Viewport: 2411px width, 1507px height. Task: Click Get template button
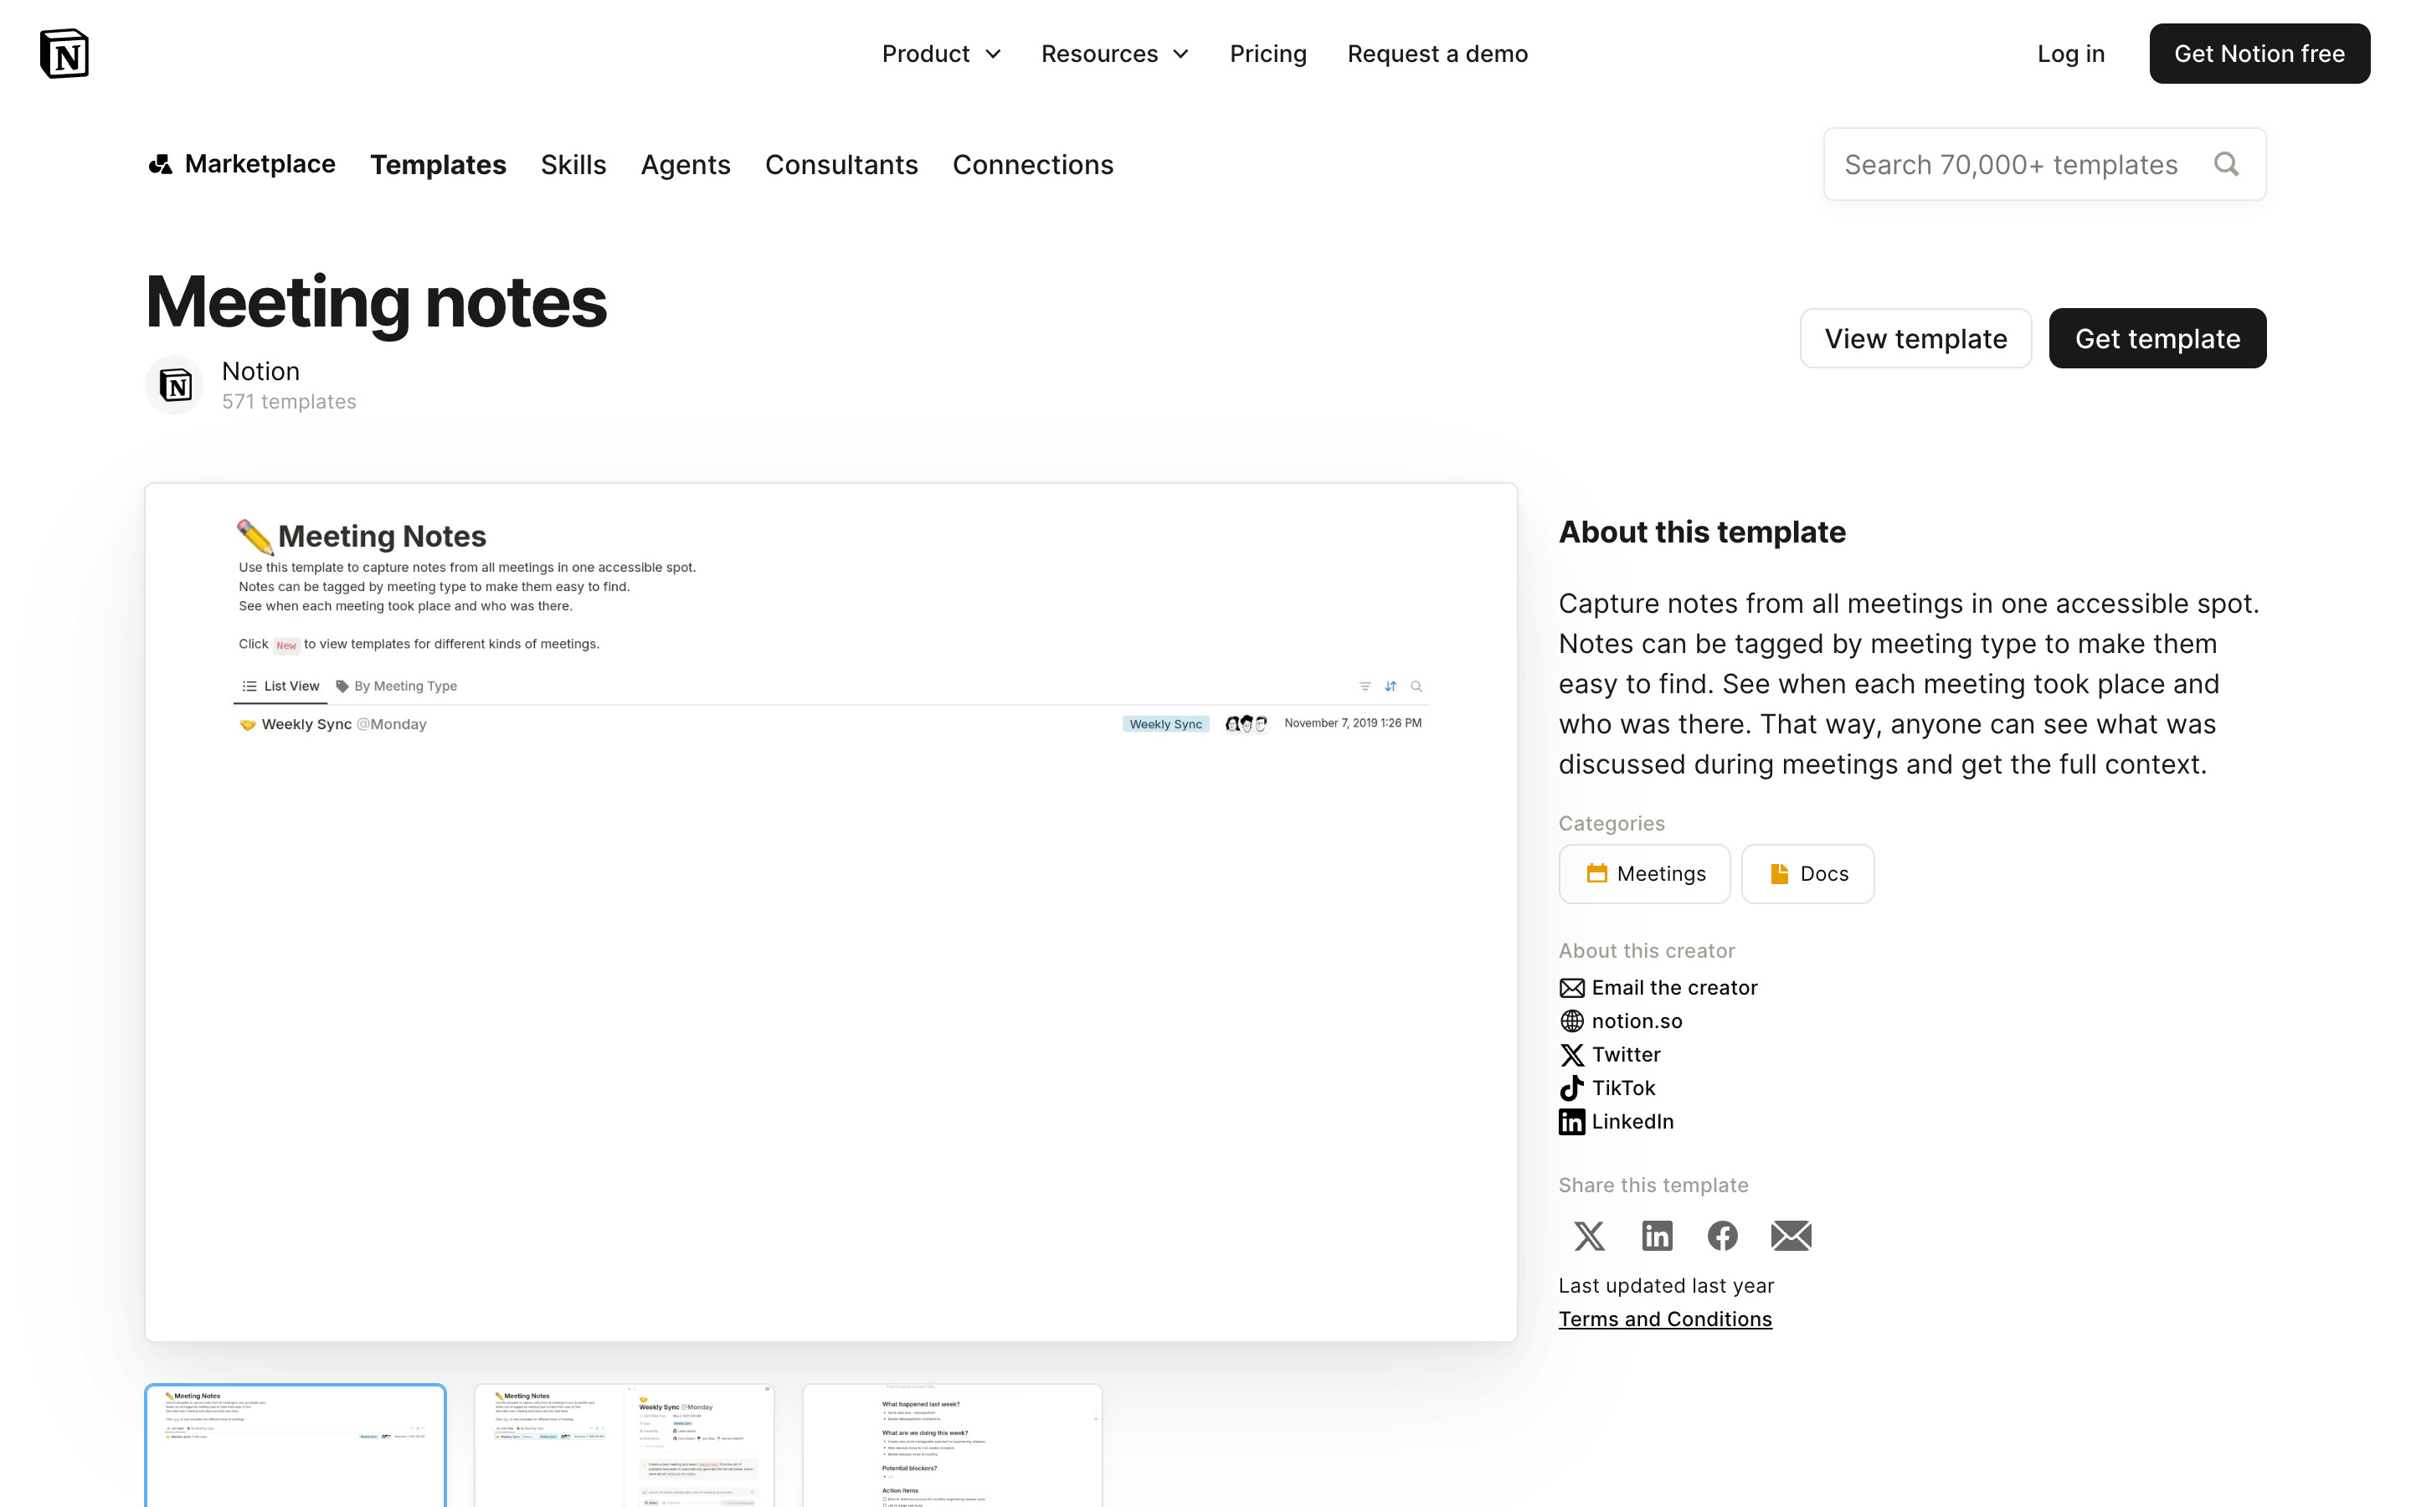point(2157,339)
